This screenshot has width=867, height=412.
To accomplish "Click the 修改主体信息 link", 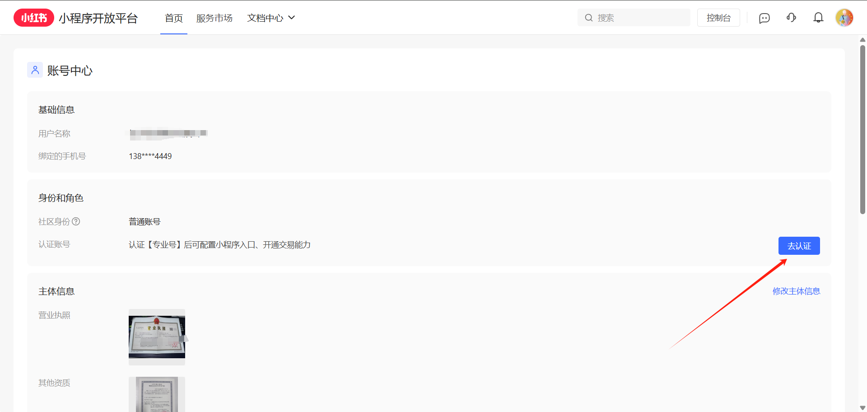I will point(796,291).
